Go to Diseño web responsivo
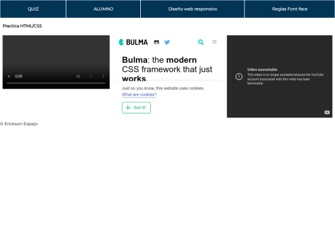 click(192, 9)
